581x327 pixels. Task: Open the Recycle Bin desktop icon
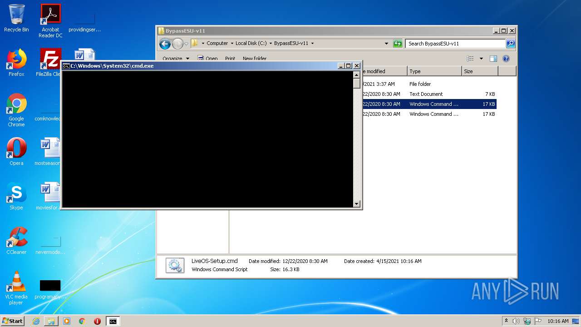click(16, 18)
